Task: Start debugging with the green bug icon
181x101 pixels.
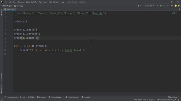Action: click(x=161, y=6)
